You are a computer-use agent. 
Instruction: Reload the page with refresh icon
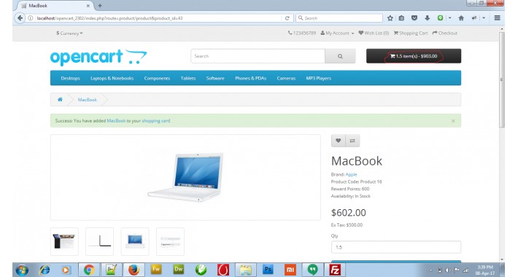coord(287,18)
